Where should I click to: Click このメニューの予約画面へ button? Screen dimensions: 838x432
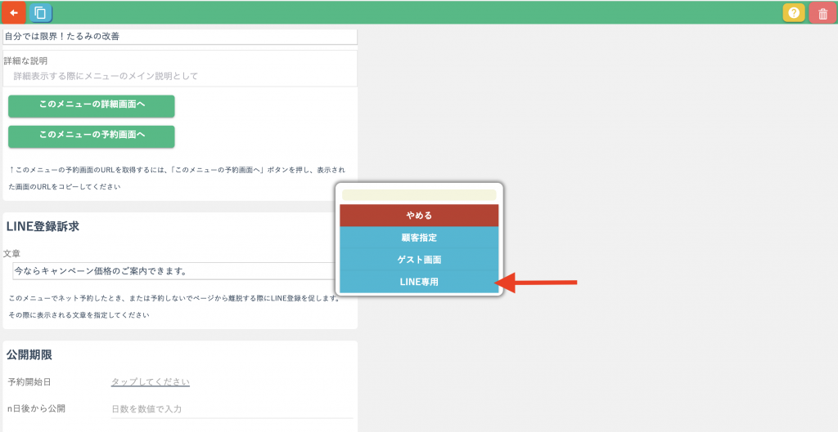[x=92, y=136]
